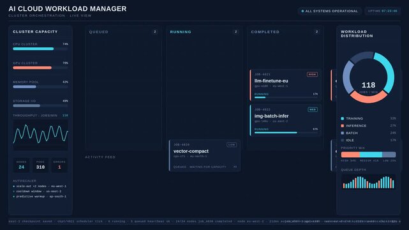Click the Pods 310 stat tile
Image resolution: width=409 pixels, height=230 pixels.
pos(40,165)
